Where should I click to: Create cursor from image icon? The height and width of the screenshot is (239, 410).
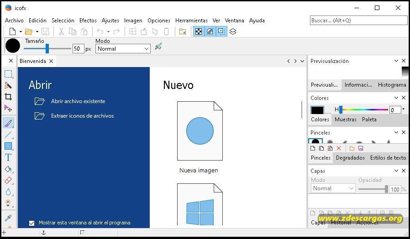point(155,31)
